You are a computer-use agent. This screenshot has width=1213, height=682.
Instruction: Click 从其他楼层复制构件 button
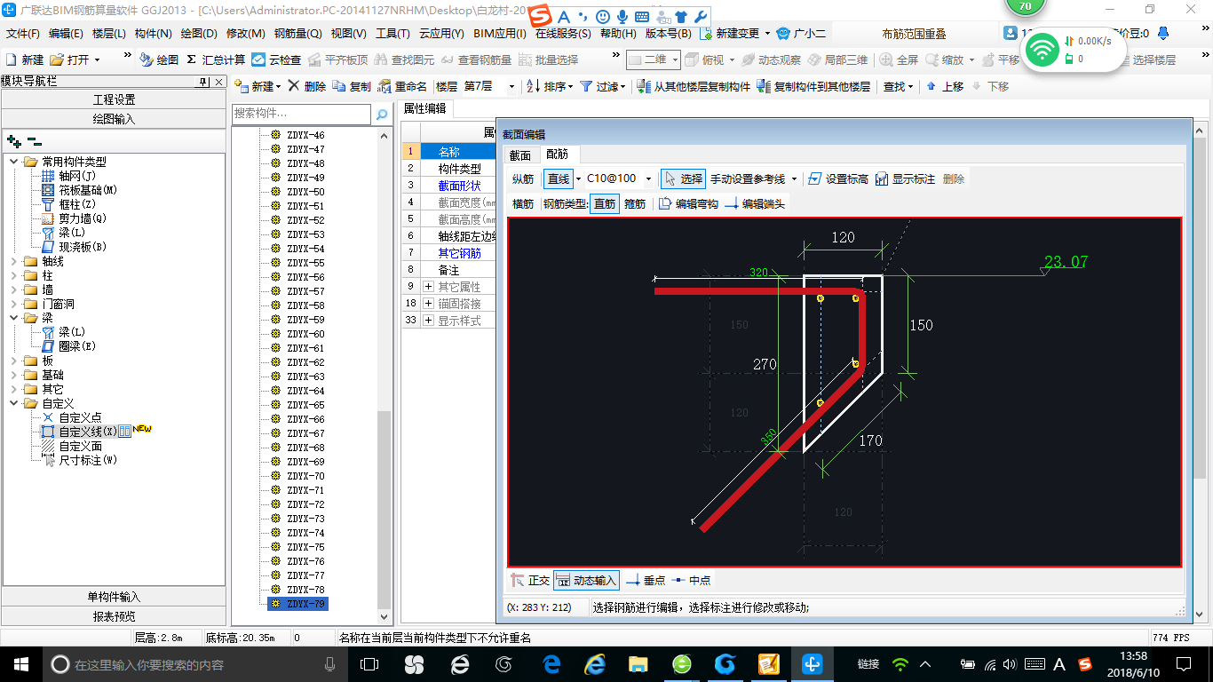tap(694, 86)
